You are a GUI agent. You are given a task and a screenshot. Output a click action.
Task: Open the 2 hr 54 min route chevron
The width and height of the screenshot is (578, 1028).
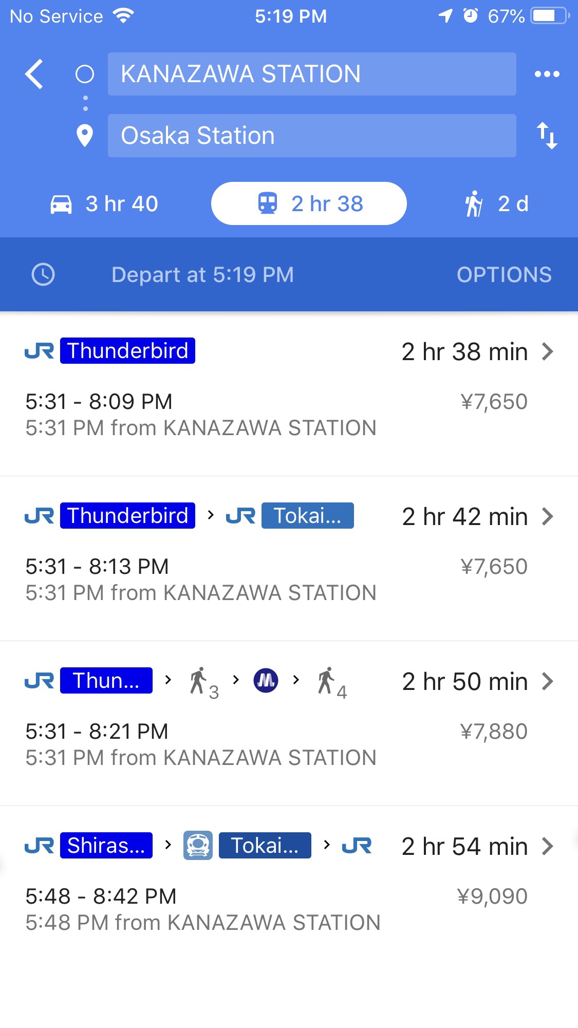548,846
